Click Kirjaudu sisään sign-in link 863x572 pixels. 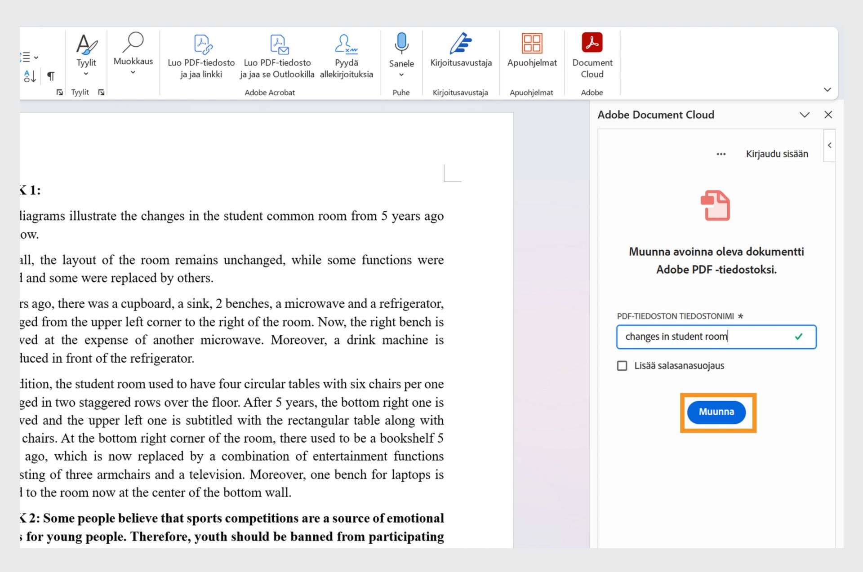777,154
